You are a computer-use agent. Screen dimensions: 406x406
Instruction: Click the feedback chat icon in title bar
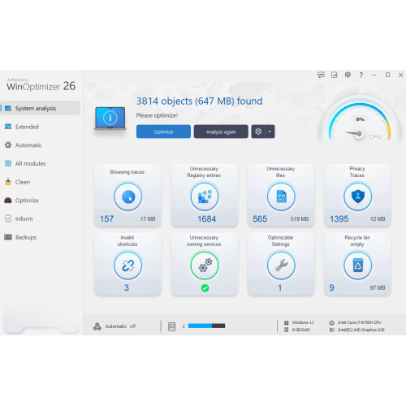click(x=321, y=75)
